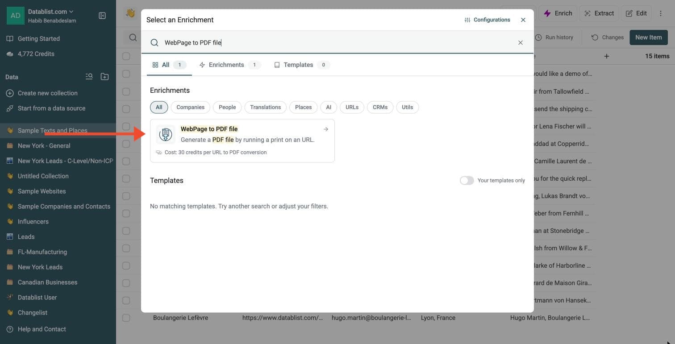Click the AD workspace avatar
Viewport: 675px width, 344px height.
coord(16,16)
